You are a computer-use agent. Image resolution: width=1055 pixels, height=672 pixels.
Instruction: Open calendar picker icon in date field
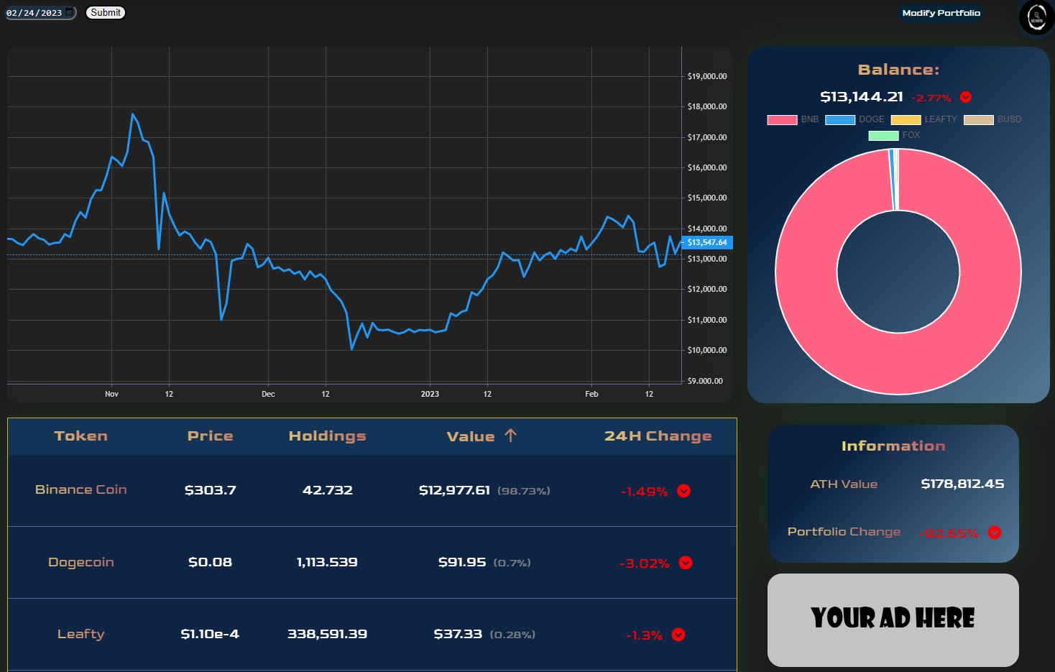69,12
